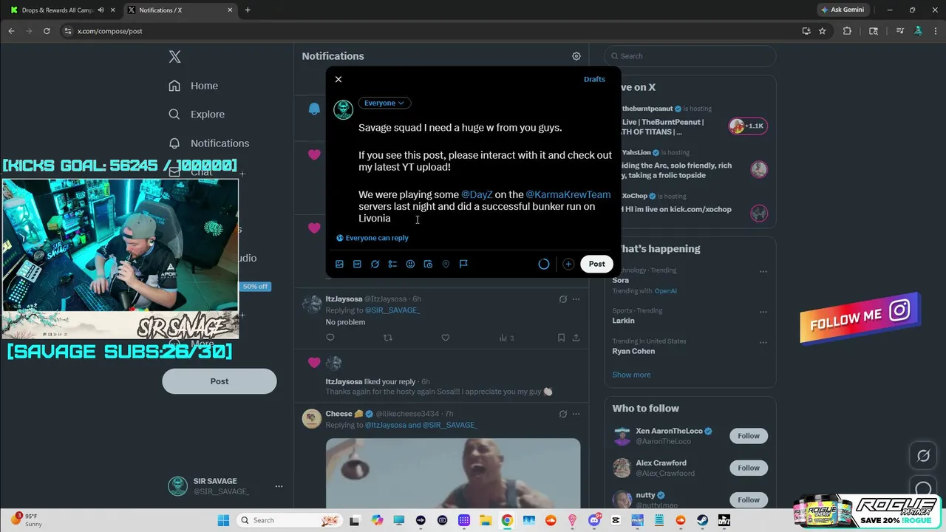Open more menu on Cheese's post
This screenshot has height=532, width=946.
(x=576, y=414)
